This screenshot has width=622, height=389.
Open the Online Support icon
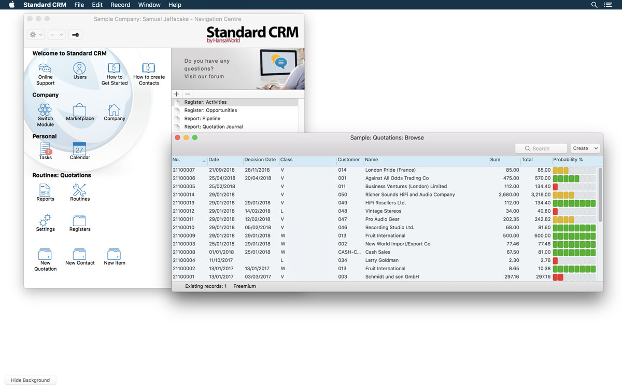click(45, 69)
